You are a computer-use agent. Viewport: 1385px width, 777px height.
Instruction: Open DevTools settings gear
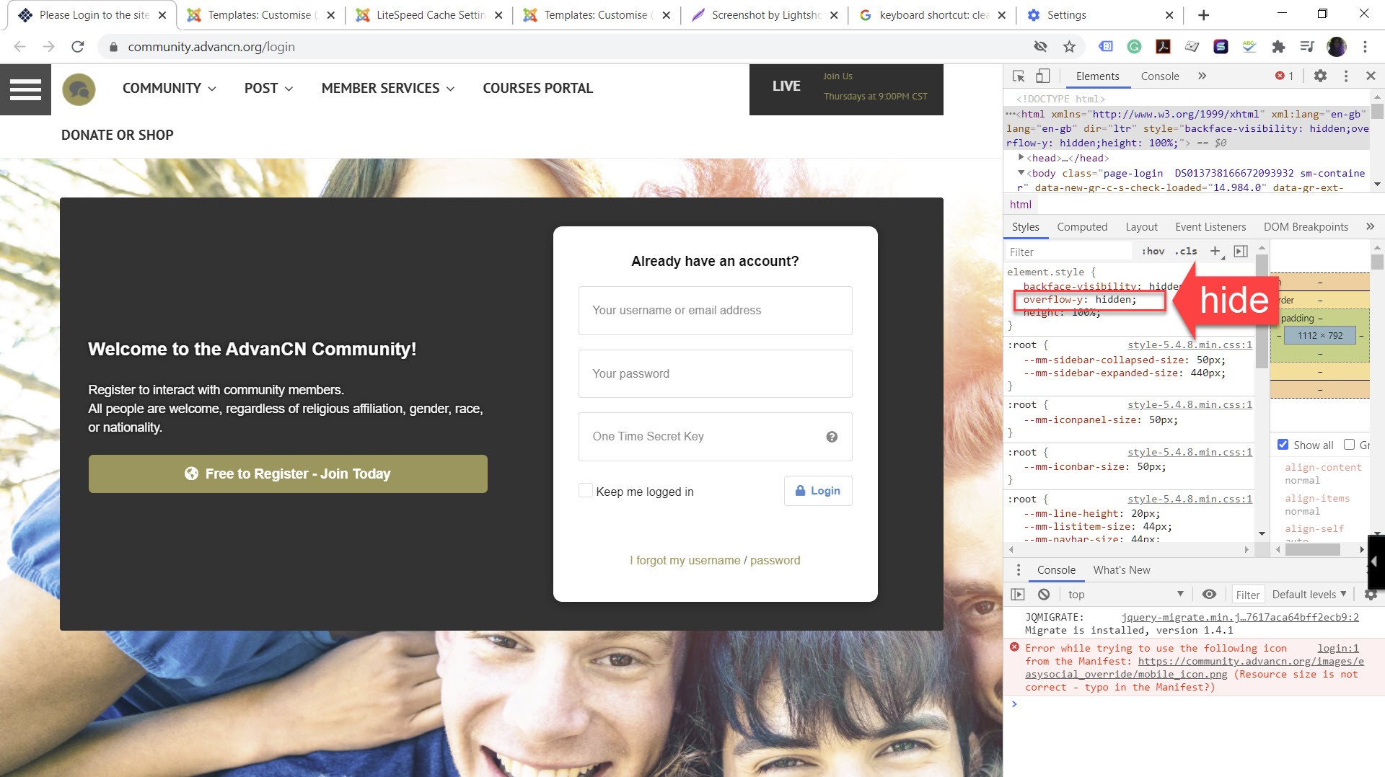click(x=1320, y=76)
